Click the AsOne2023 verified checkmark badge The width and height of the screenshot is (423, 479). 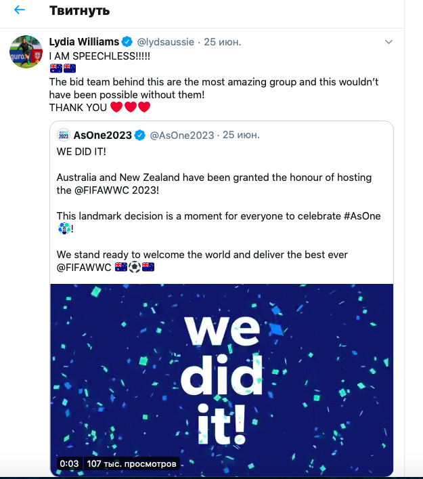point(140,135)
